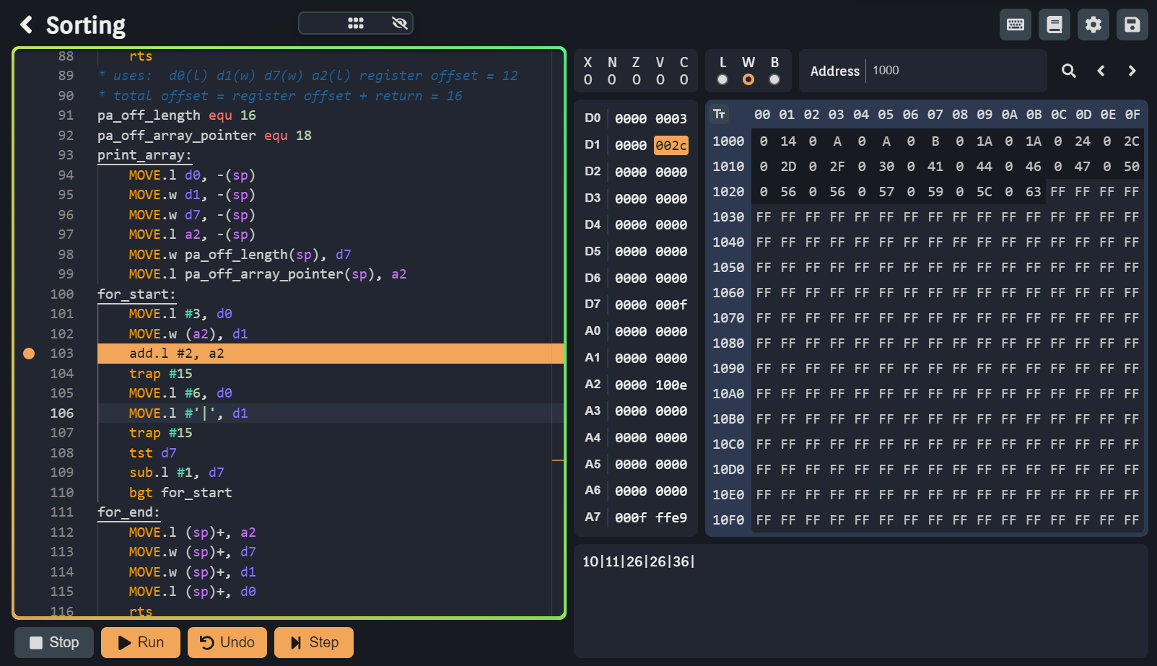Image resolution: width=1157 pixels, height=666 pixels.
Task: Select the L size radio button
Action: click(x=722, y=79)
